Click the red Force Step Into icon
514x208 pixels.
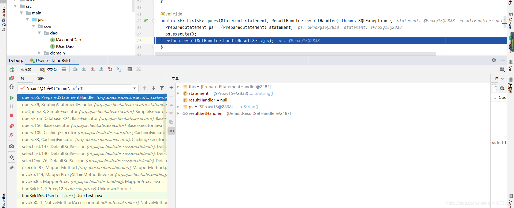tap(93, 69)
